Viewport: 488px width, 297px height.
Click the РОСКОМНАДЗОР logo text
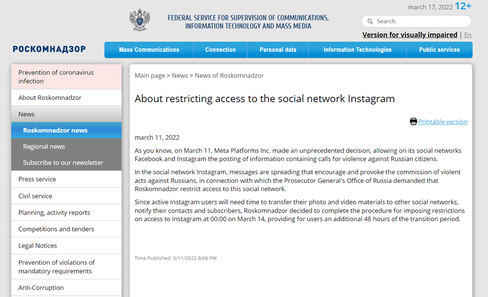coord(49,49)
